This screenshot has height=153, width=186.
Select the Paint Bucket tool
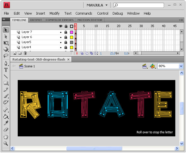[6, 117]
